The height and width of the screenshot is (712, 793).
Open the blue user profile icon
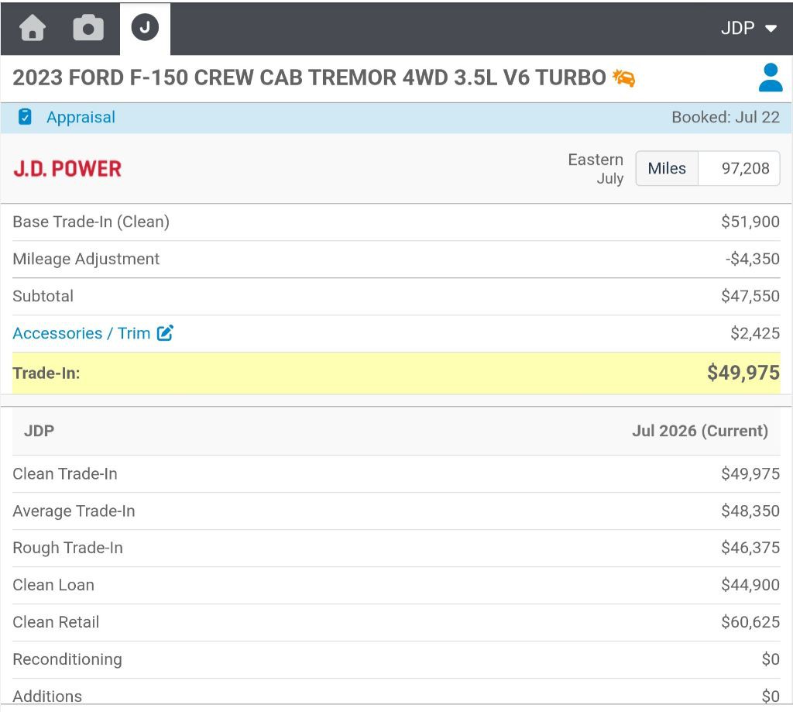pyautogui.click(x=771, y=77)
